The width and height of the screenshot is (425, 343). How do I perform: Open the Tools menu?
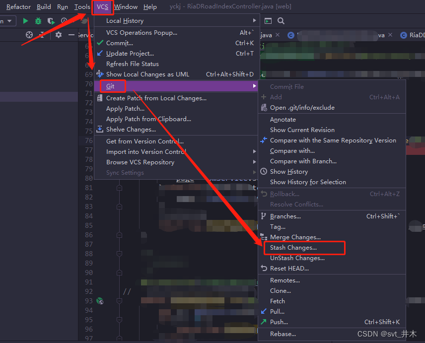tap(82, 7)
